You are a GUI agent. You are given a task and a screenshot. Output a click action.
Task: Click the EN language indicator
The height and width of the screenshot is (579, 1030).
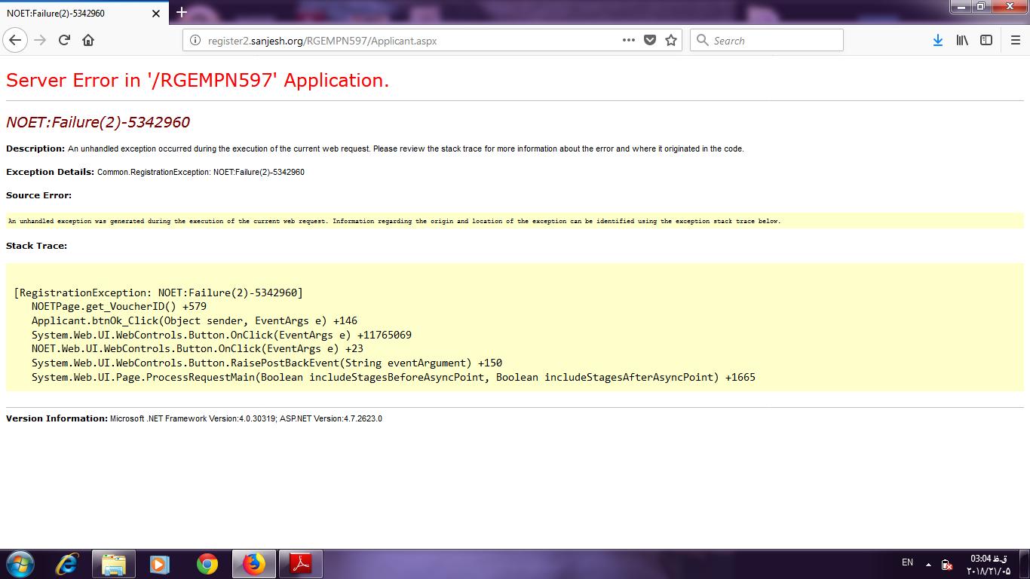click(x=907, y=562)
